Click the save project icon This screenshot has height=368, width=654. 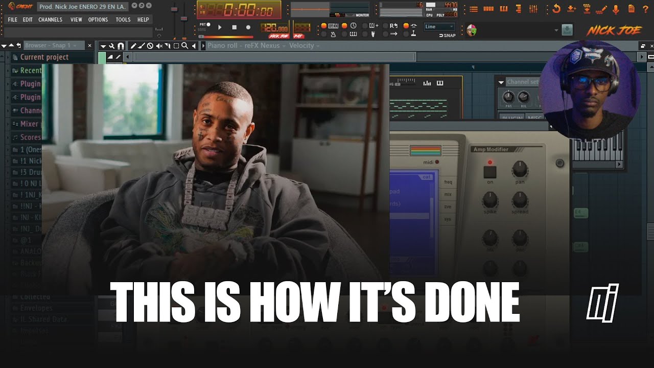pos(572,9)
